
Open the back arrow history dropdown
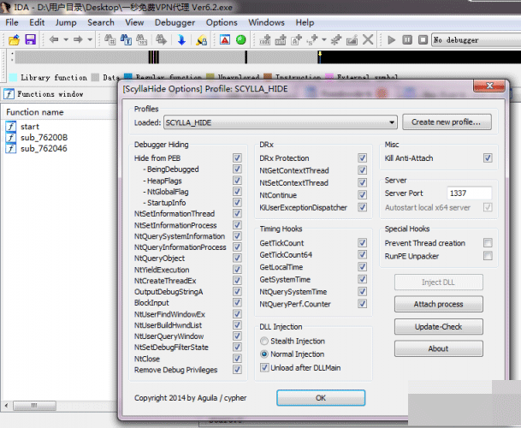coord(66,40)
